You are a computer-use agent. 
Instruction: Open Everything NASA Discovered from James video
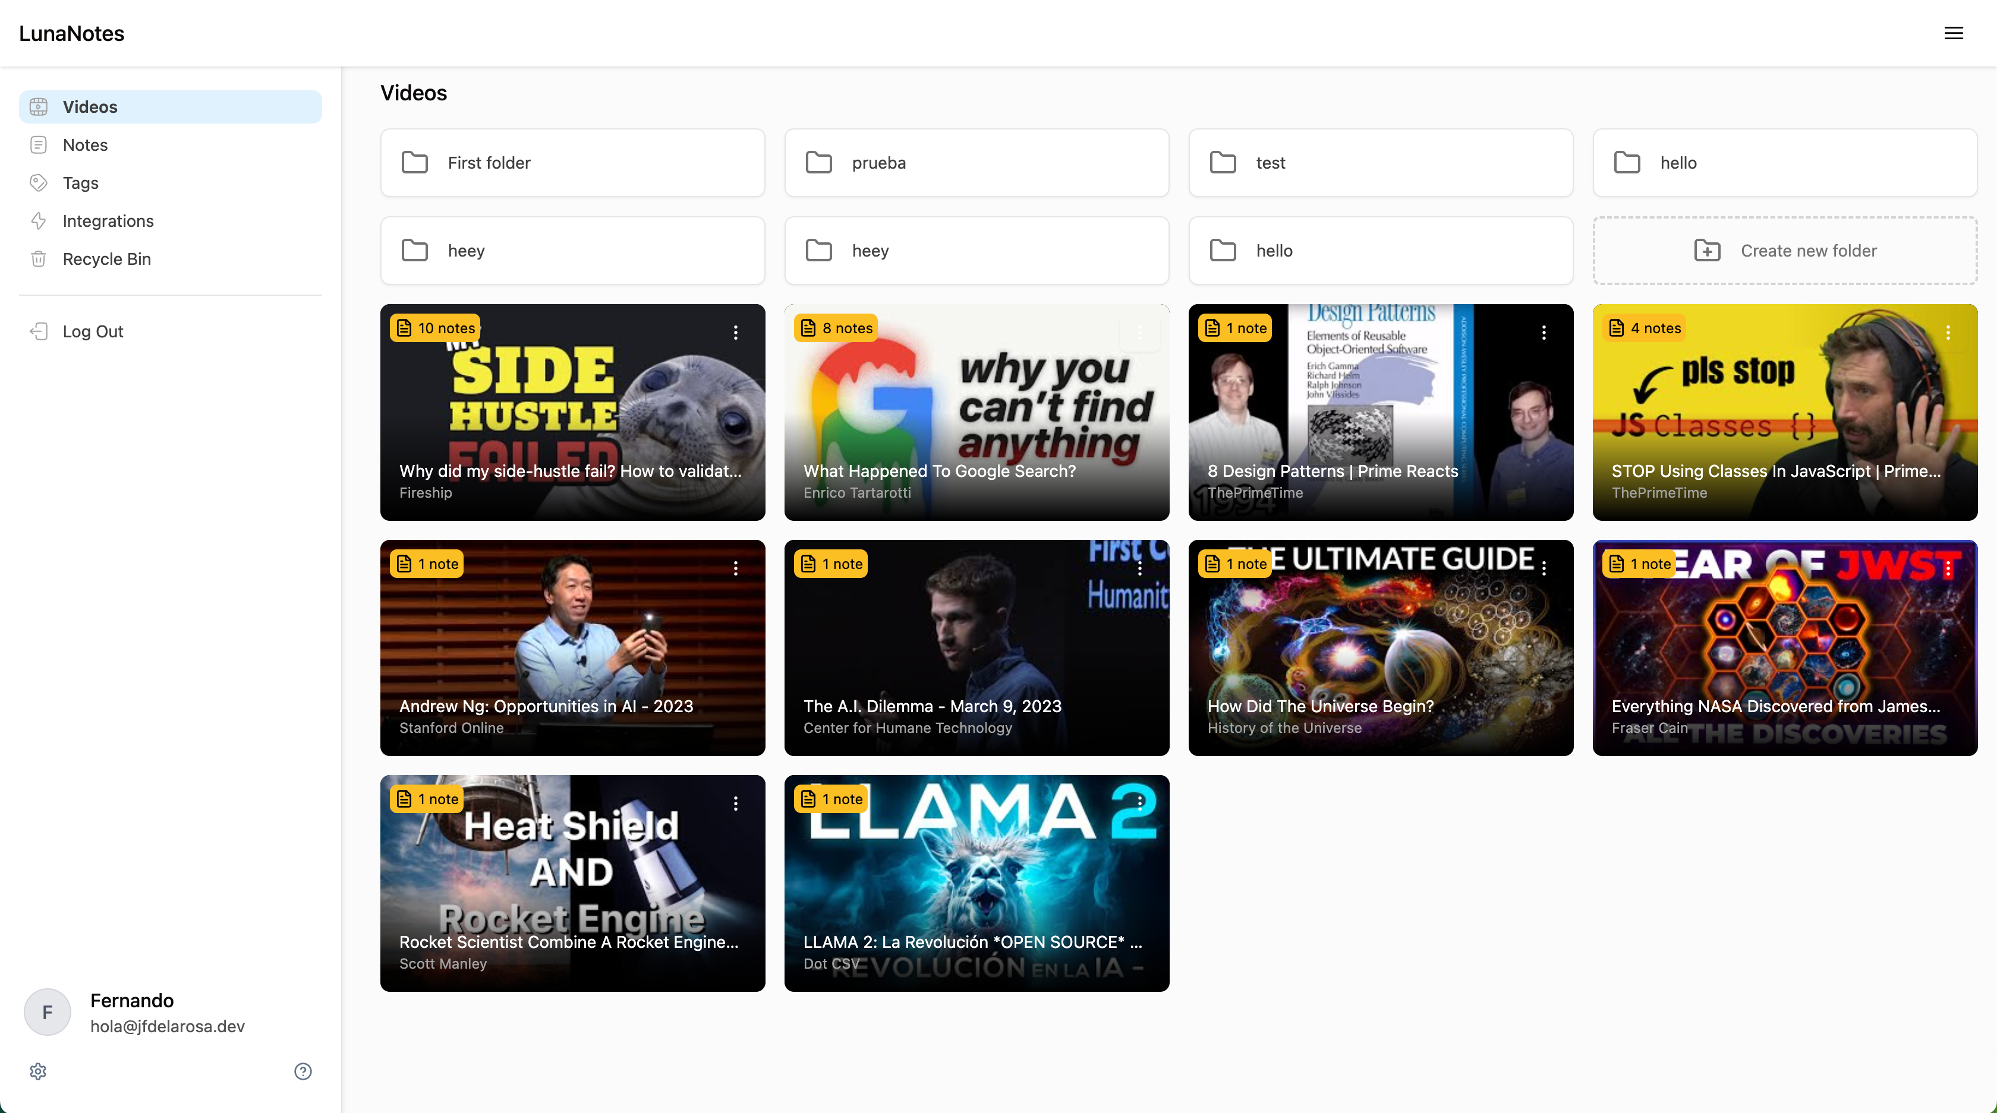[x=1785, y=647]
